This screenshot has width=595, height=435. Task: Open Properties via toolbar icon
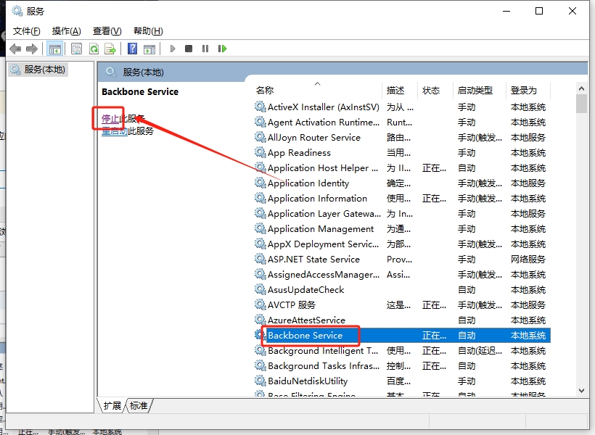[x=76, y=49]
